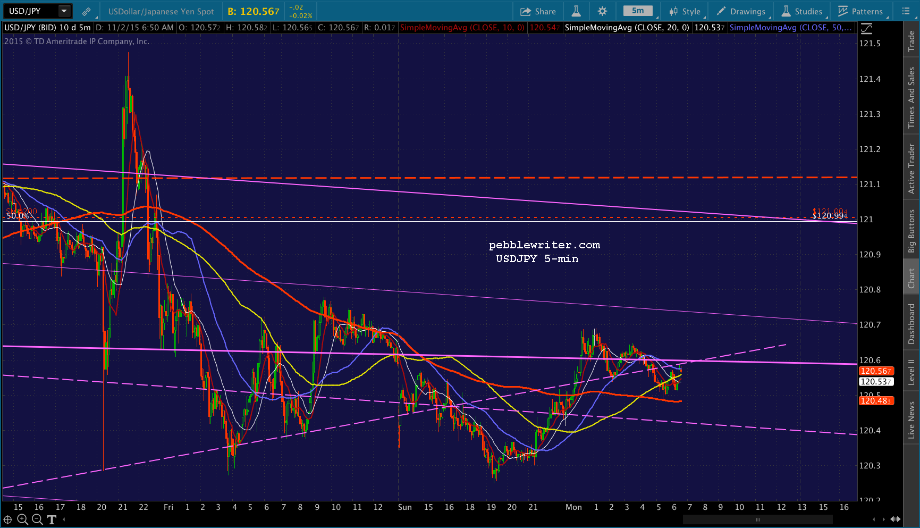Select the text T drawing tool

click(52, 519)
